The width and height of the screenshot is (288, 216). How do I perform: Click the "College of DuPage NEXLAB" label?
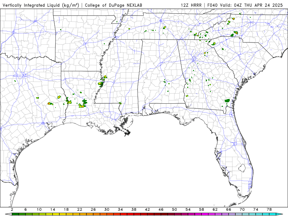click(x=113, y=5)
